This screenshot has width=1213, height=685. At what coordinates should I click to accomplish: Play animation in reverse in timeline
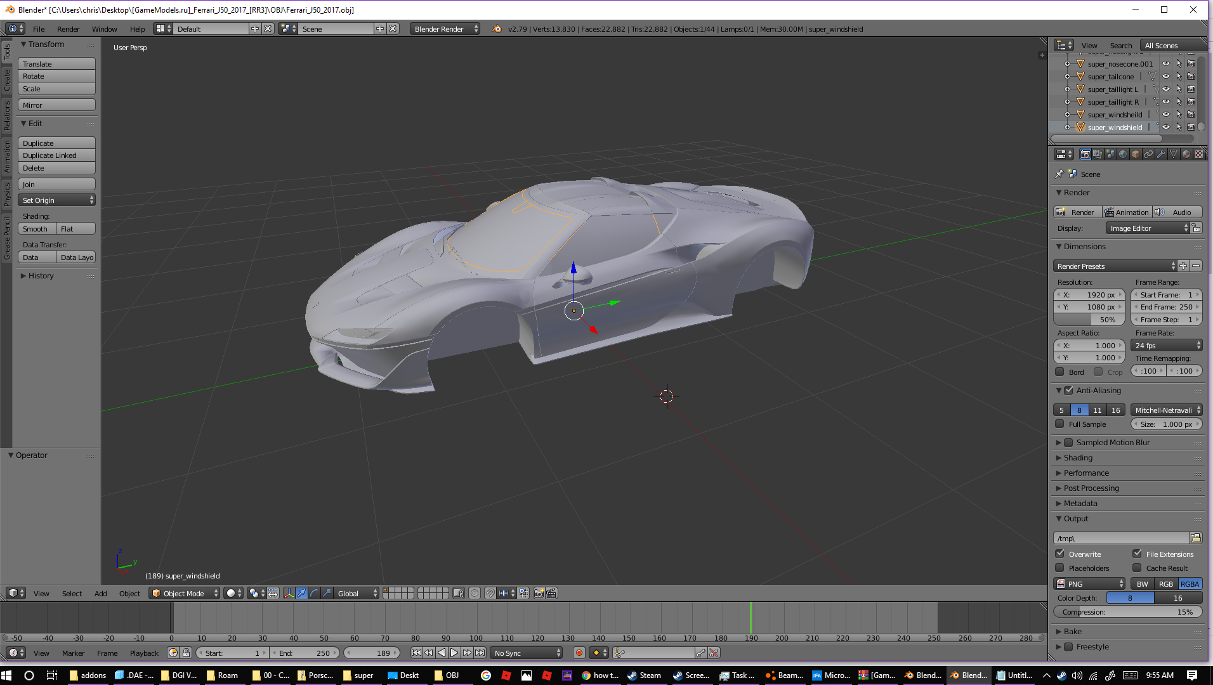pyautogui.click(x=442, y=653)
